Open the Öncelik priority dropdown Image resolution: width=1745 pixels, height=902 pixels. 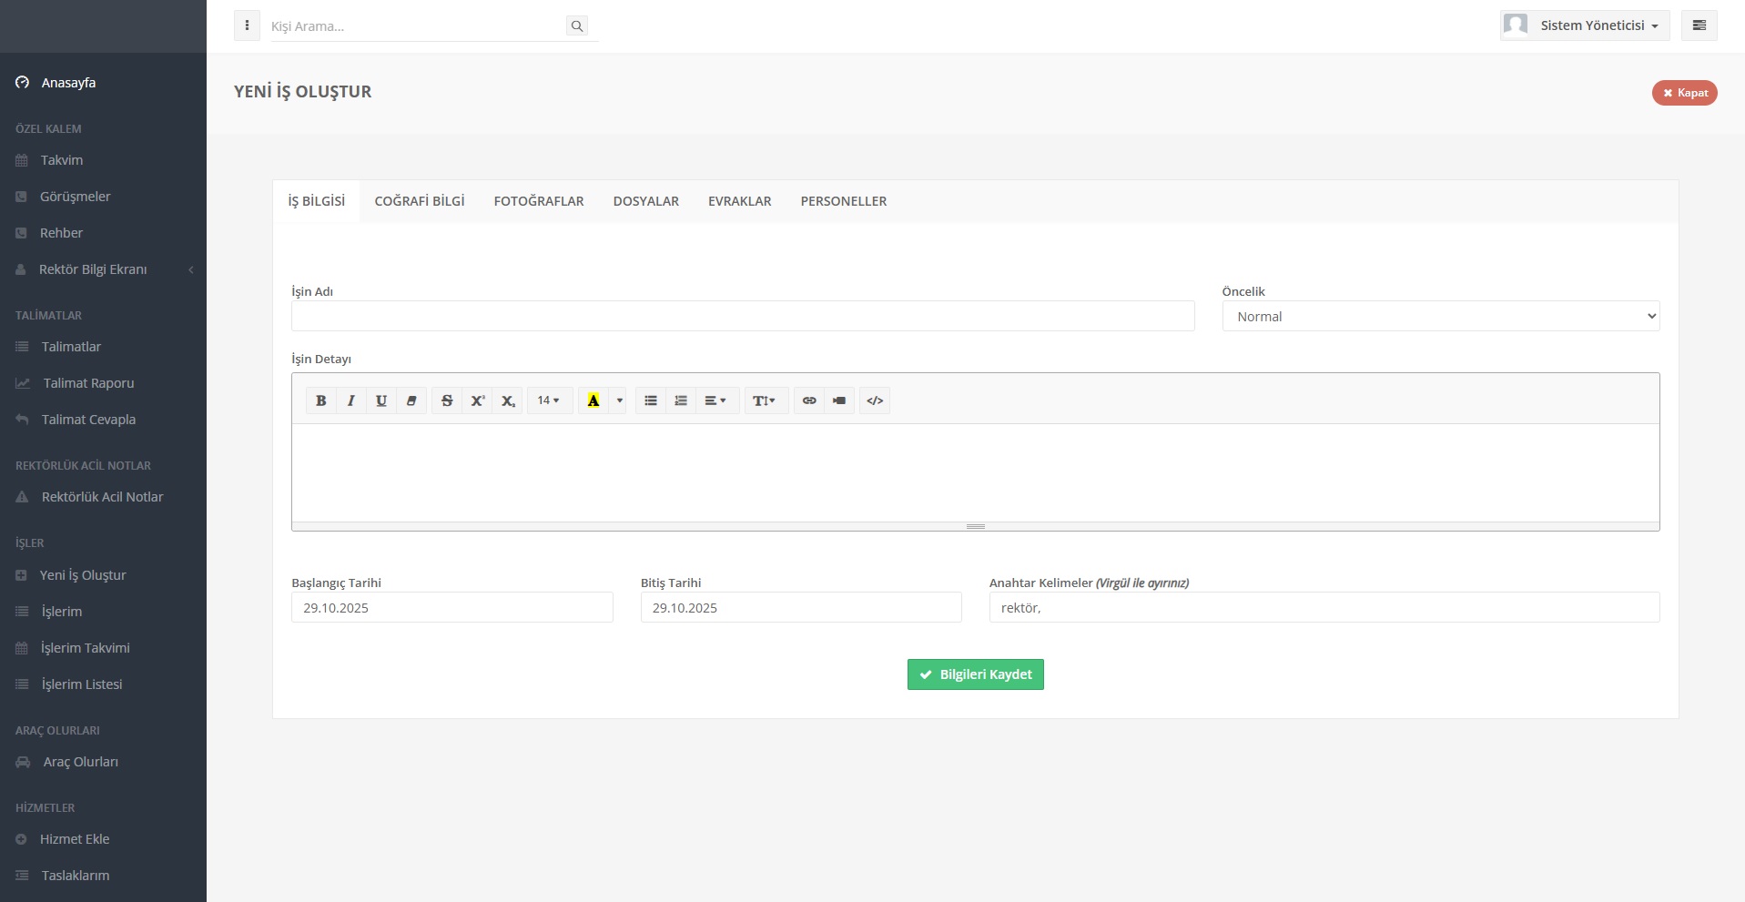click(1440, 317)
